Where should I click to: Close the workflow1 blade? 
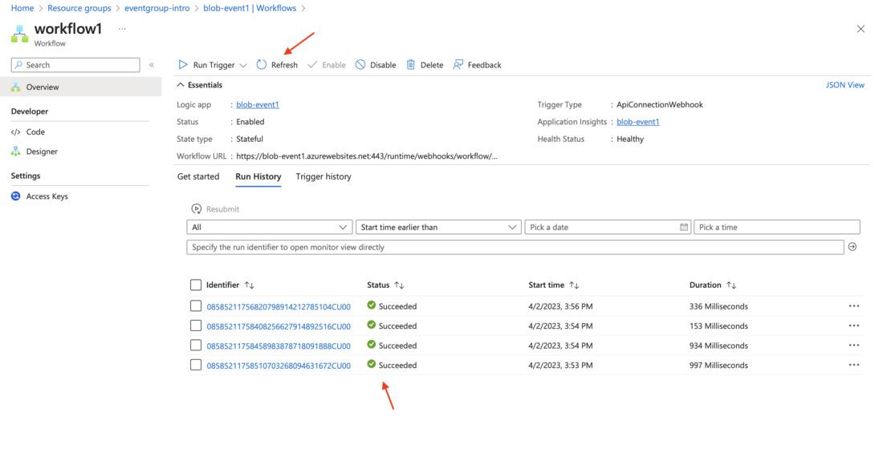pyautogui.click(x=861, y=29)
